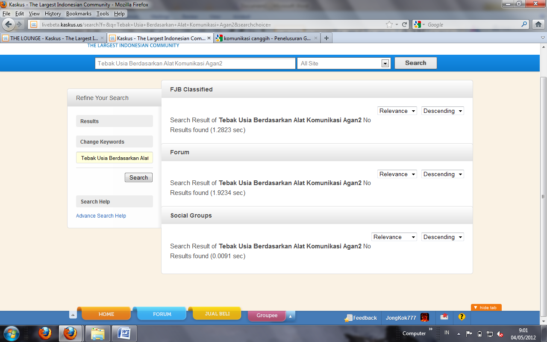Viewport: 547px width, 342px height.
Task: Open the Advance Search Help link
Action: [101, 216]
